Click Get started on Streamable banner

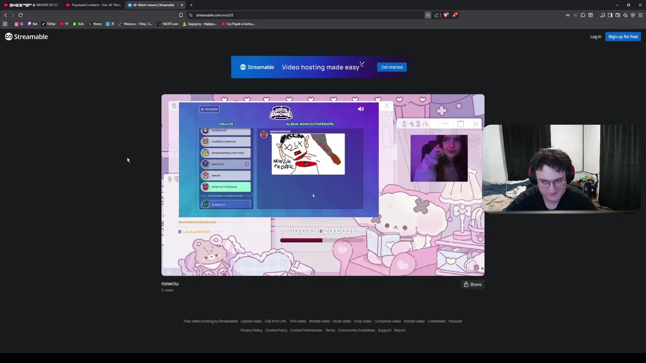tap(392, 67)
